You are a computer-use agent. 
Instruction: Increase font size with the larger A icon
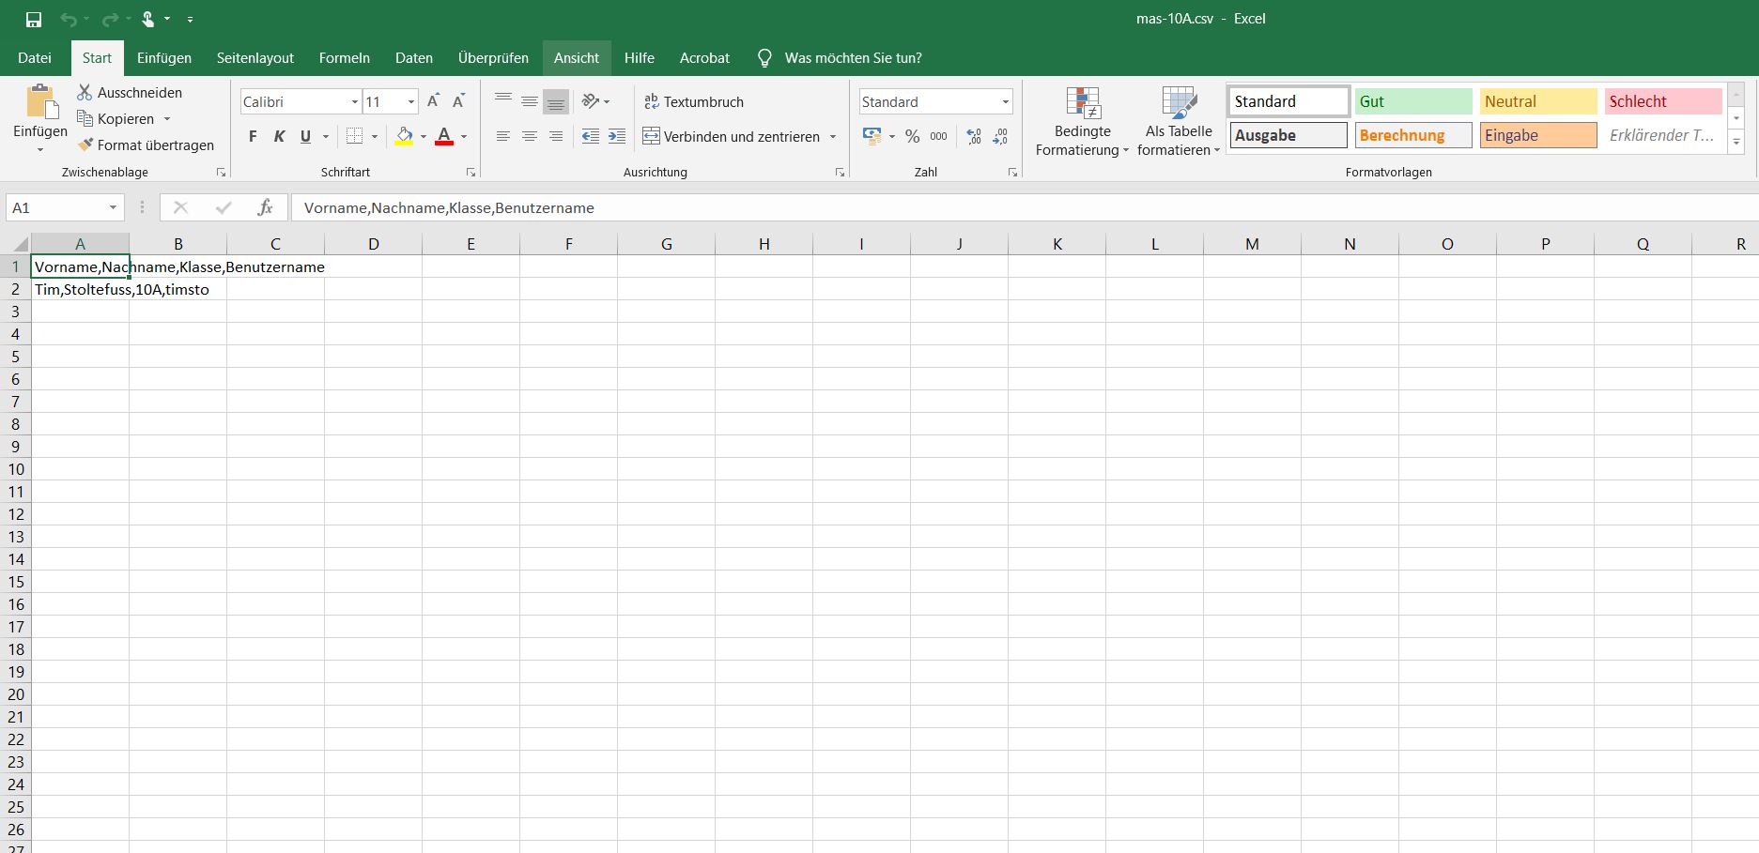tap(433, 101)
